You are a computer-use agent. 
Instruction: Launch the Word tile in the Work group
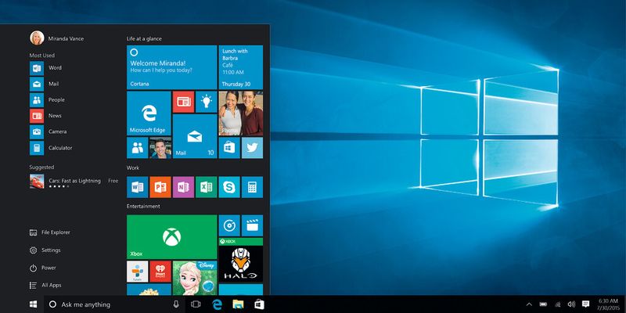pos(138,187)
